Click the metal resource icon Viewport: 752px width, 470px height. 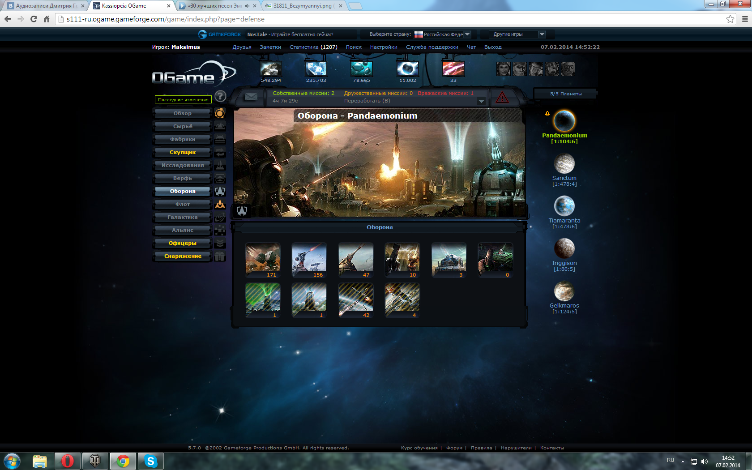click(271, 68)
